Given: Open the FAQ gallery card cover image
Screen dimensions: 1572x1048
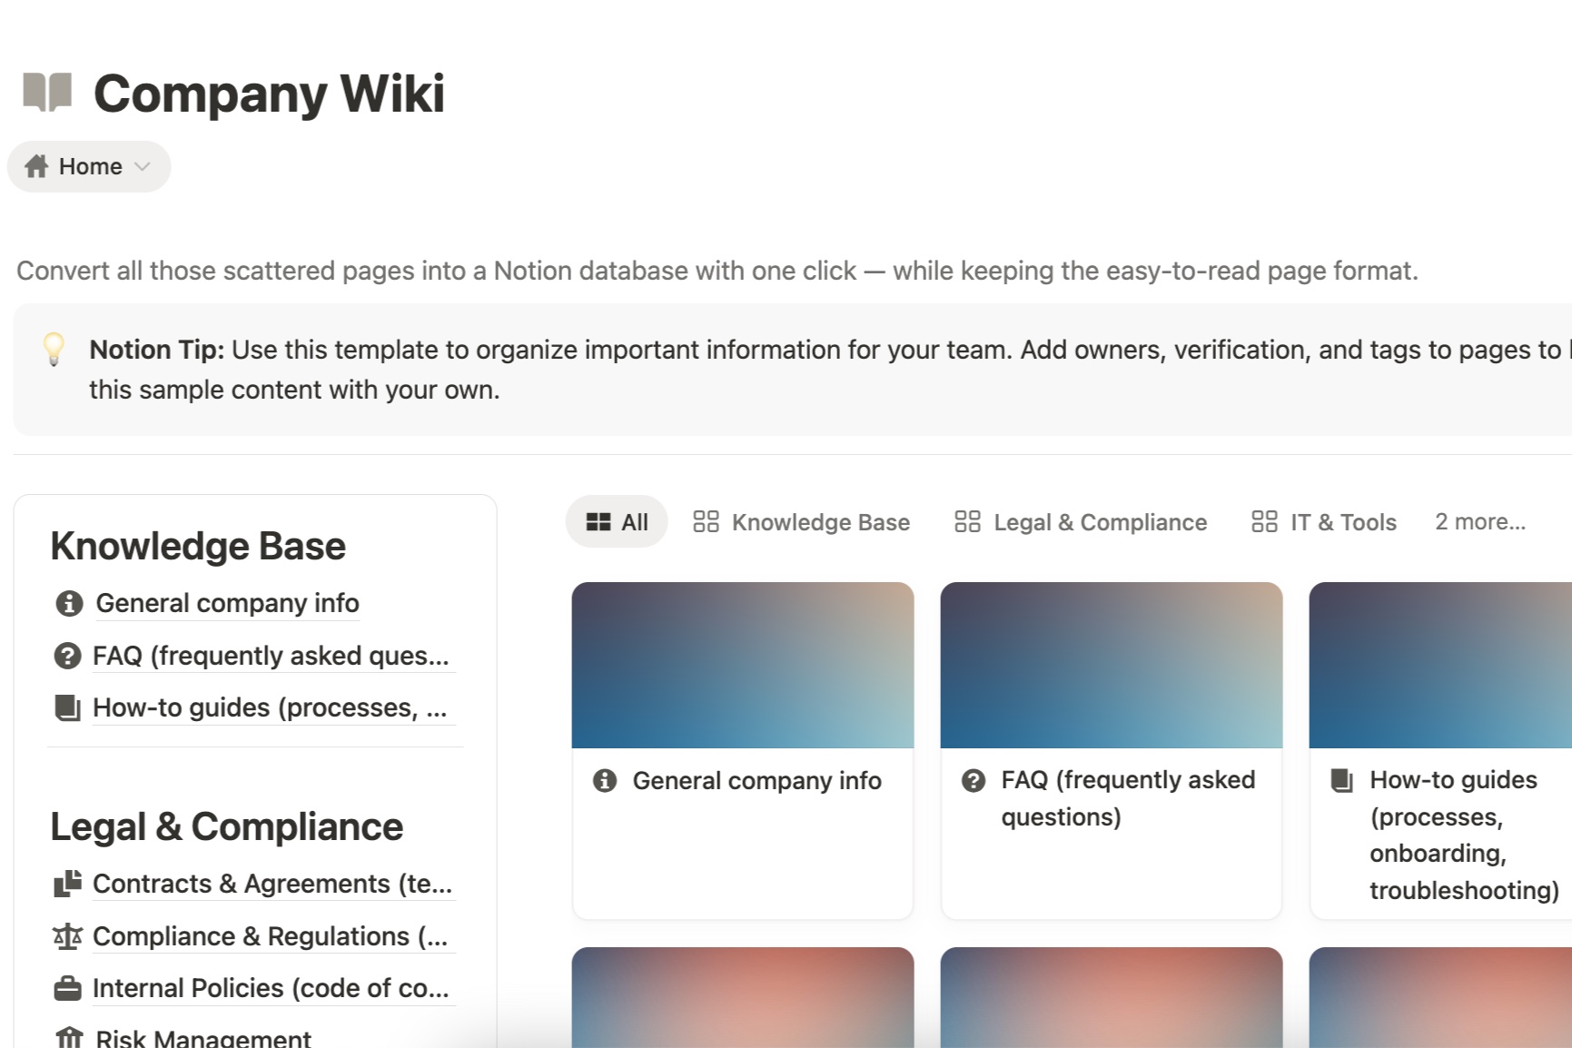Looking at the screenshot, I should pyautogui.click(x=1112, y=665).
